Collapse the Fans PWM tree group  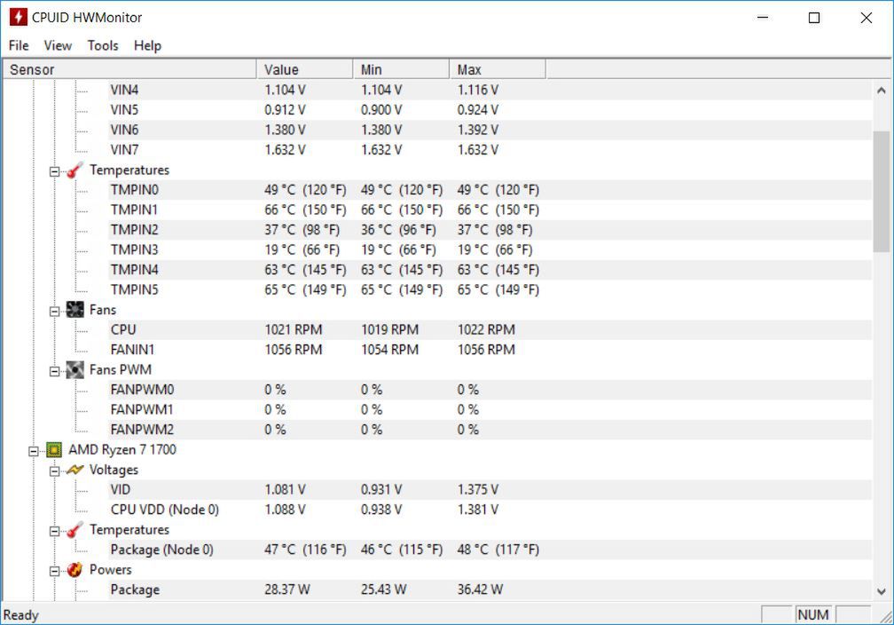click(54, 369)
